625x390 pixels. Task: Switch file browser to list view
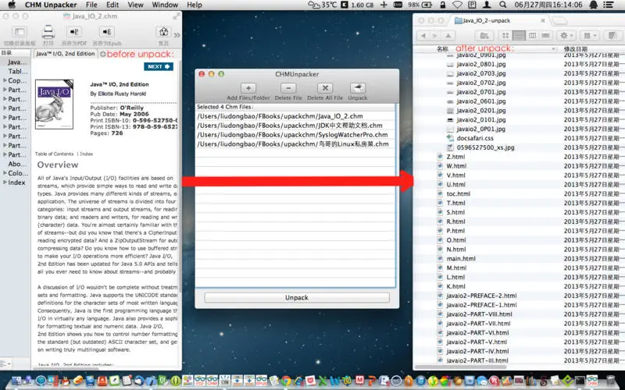519,35
